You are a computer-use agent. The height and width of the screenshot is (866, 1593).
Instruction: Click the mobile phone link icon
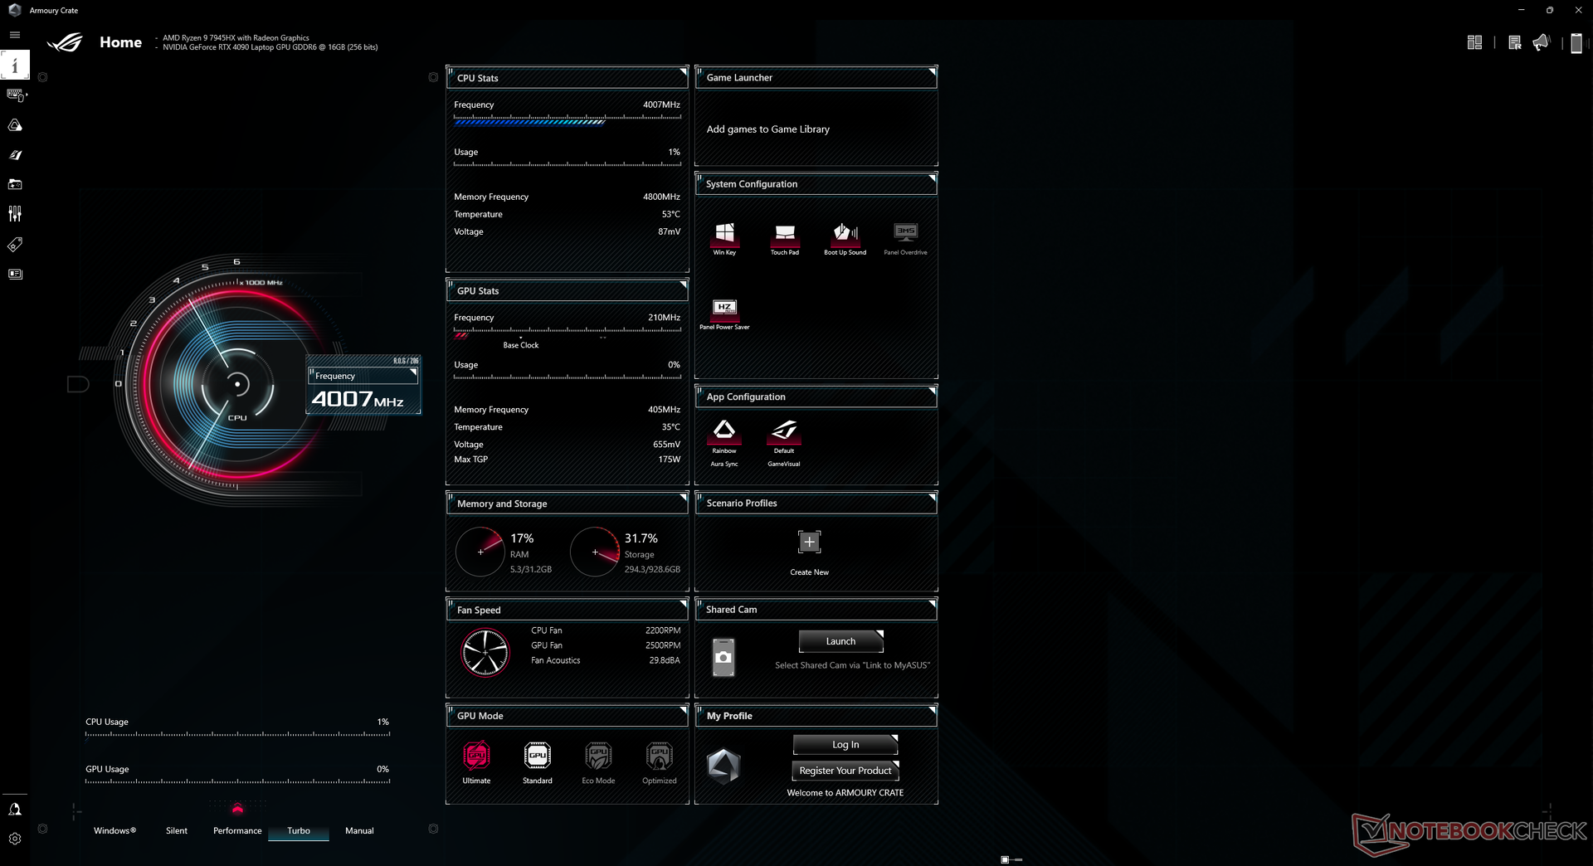(x=1576, y=43)
